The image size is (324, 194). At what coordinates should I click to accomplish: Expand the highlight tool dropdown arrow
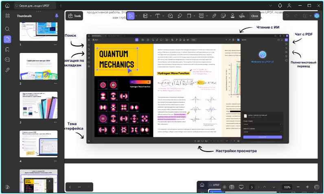click(x=150, y=16)
